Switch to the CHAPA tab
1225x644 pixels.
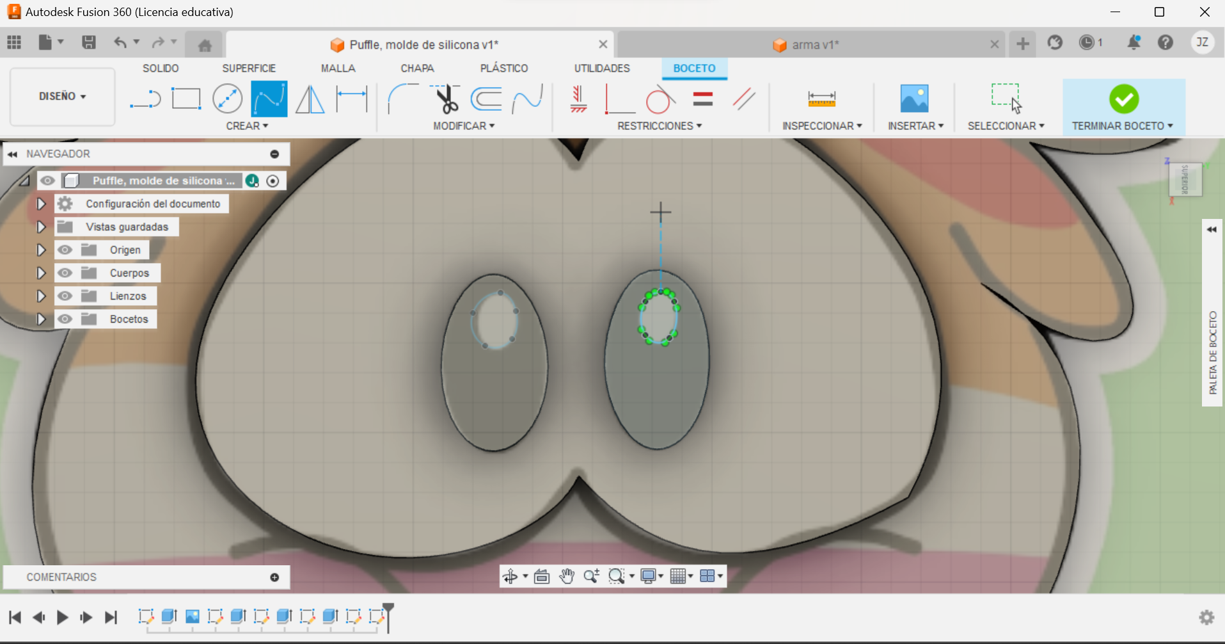(x=417, y=68)
